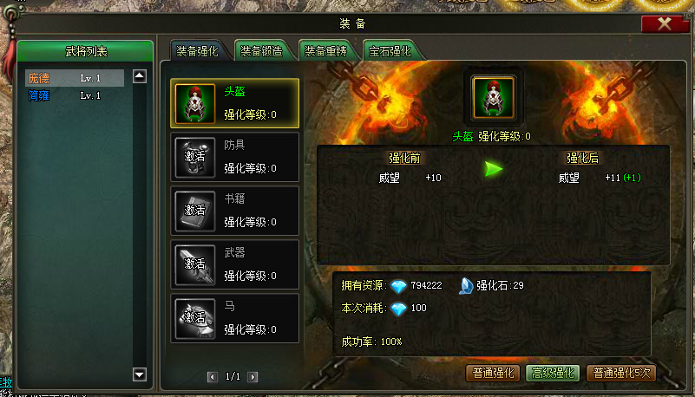
Task: Click the blue diamond resource icon
Action: pyautogui.click(x=398, y=286)
